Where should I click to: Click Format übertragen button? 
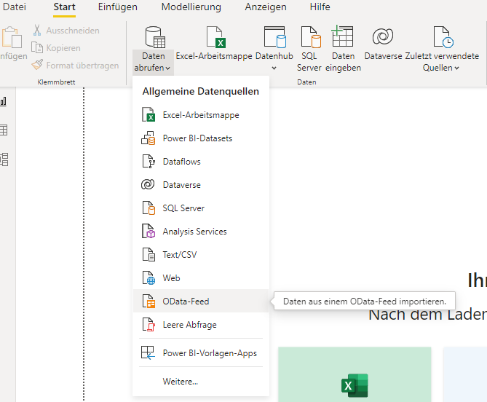[x=76, y=66]
